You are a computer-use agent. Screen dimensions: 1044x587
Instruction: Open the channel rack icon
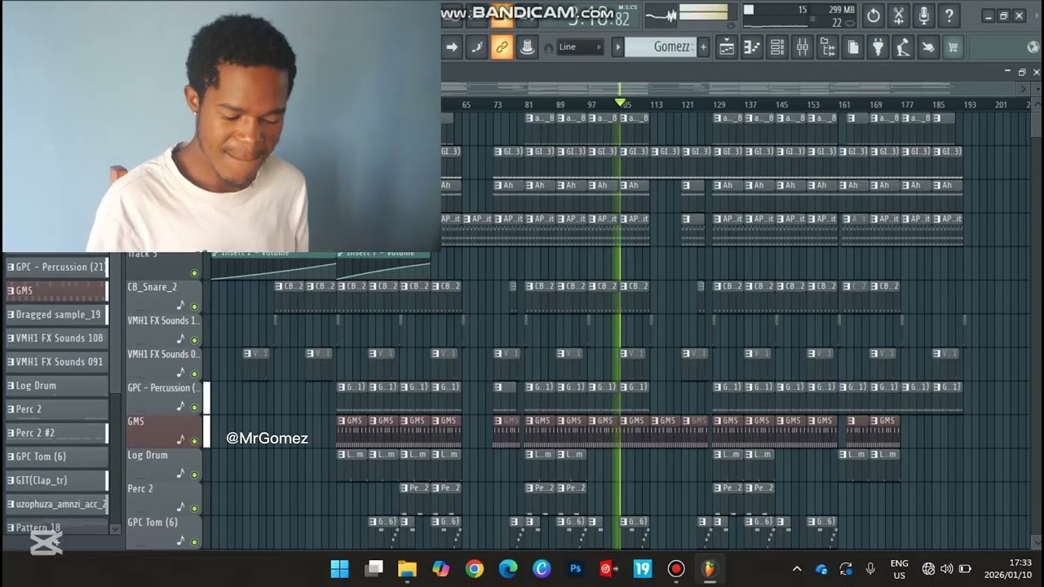pyautogui.click(x=777, y=47)
